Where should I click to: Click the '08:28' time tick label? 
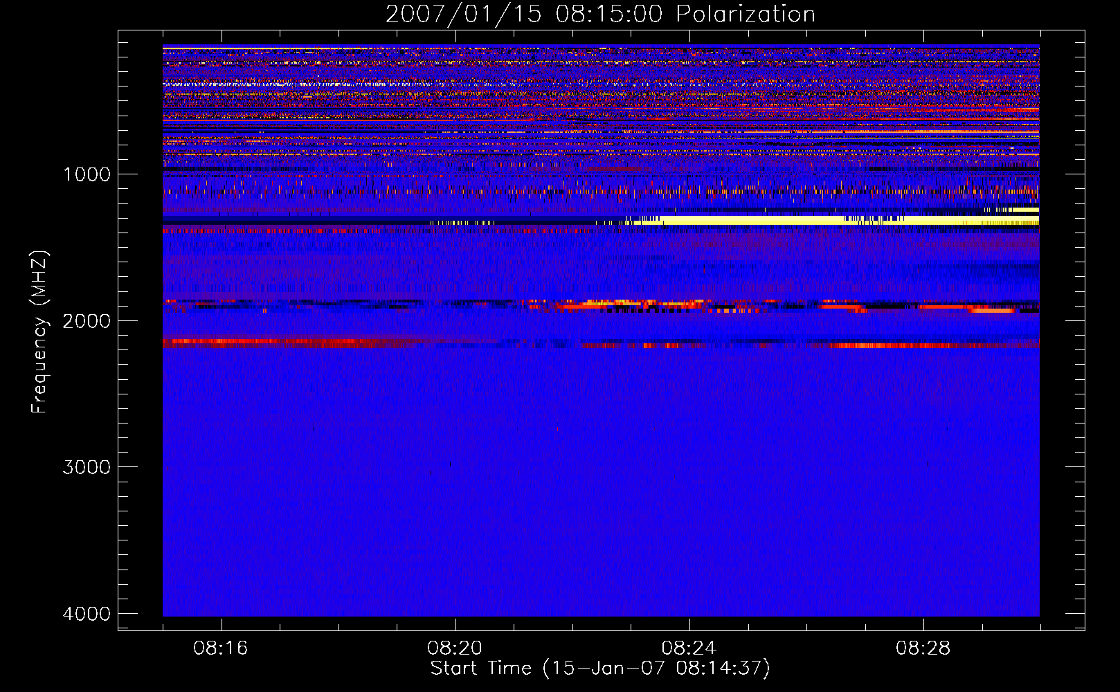(923, 648)
